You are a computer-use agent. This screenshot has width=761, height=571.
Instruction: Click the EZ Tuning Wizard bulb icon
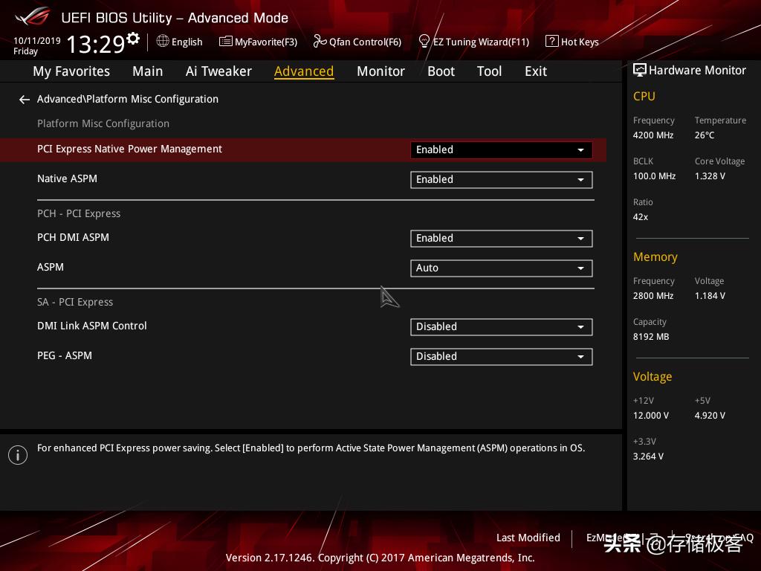coord(424,42)
